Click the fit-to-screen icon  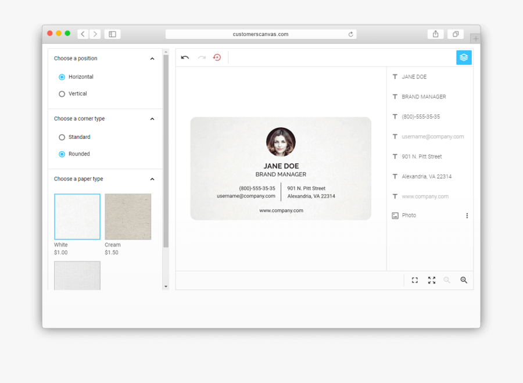click(x=414, y=280)
